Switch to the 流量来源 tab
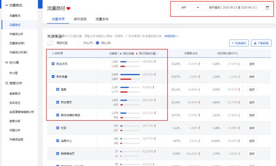 pyautogui.click(x=58, y=19)
